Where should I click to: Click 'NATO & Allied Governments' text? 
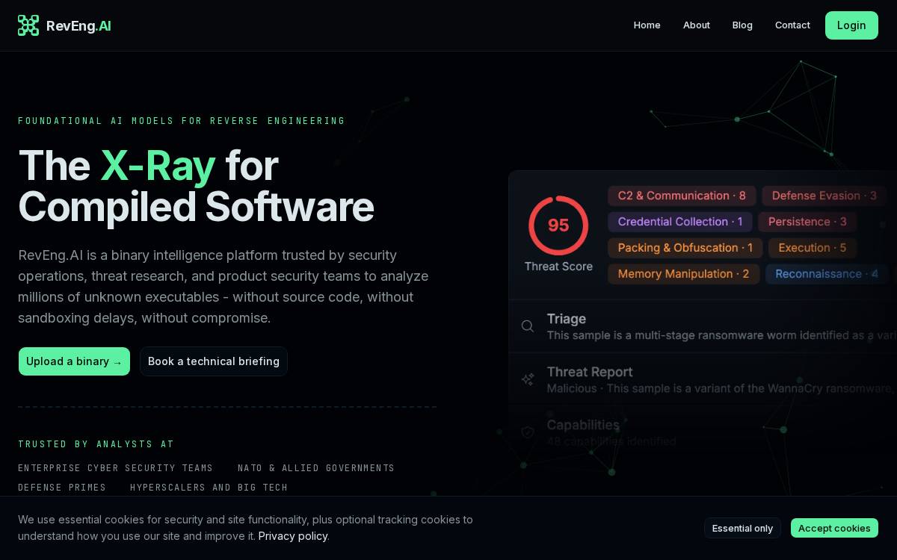[x=316, y=468]
